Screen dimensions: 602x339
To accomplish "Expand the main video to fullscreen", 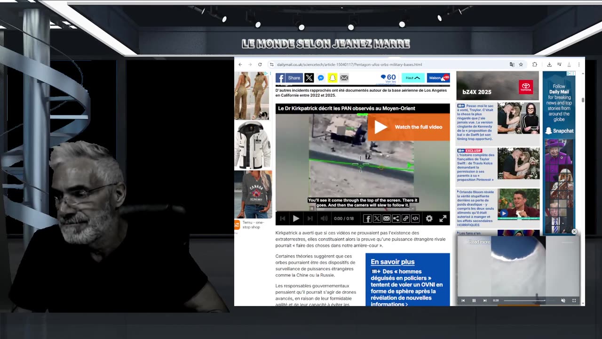I will tap(443, 218).
